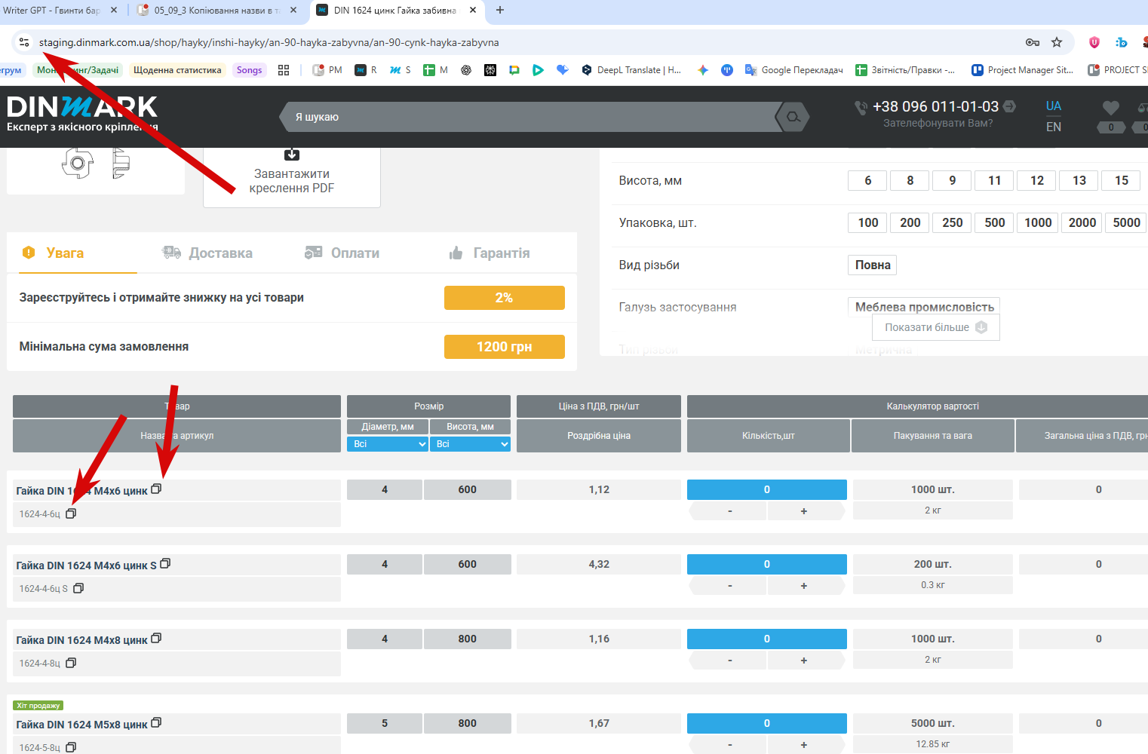Click the hexagonal search magnifier icon
Image resolution: width=1148 pixels, height=754 pixels.
coord(793,117)
